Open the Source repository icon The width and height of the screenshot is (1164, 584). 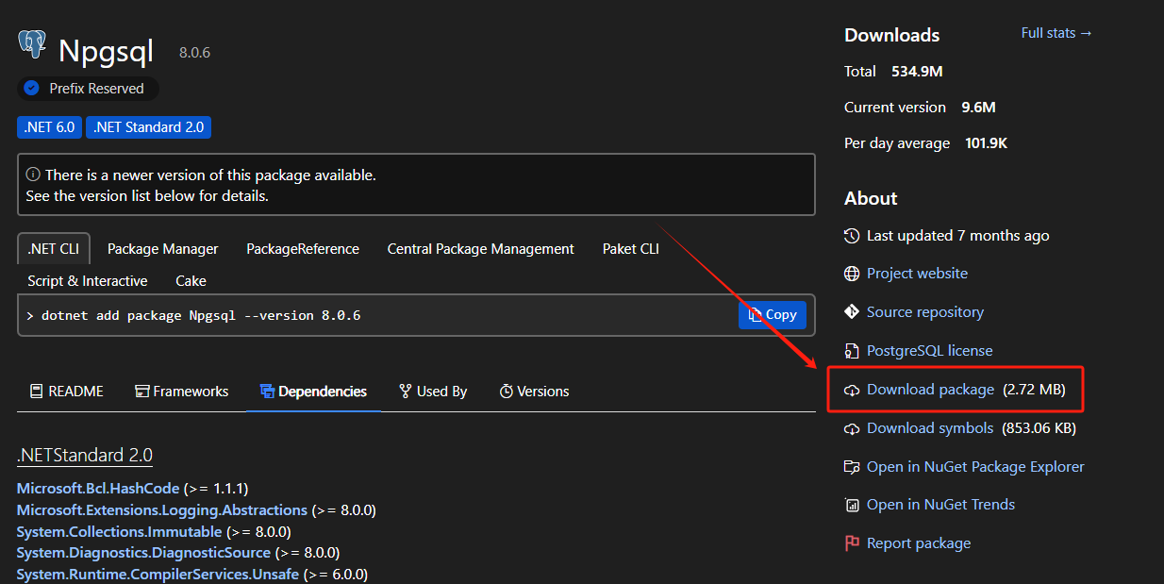[x=850, y=311]
